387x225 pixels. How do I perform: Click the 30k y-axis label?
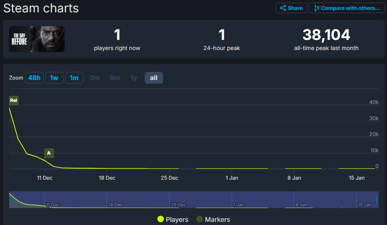pos(374,118)
